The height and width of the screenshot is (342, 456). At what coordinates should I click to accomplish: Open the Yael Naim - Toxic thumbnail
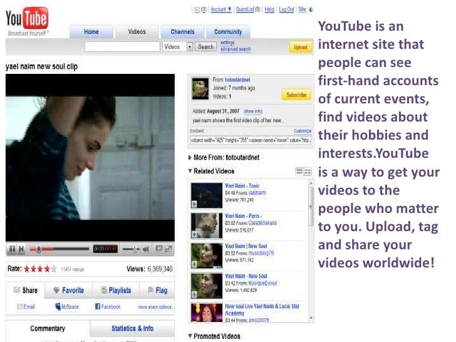click(207, 195)
